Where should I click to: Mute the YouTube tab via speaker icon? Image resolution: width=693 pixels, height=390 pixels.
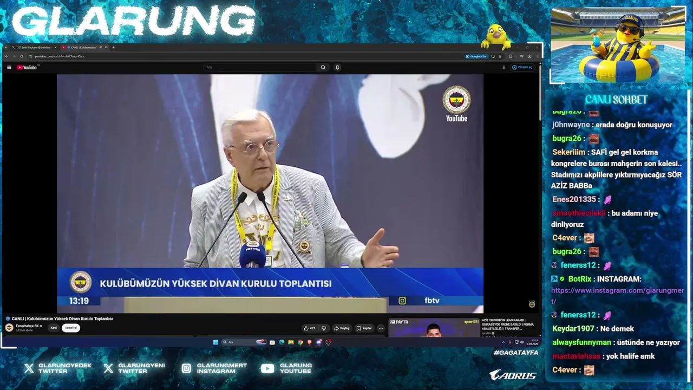(101, 47)
